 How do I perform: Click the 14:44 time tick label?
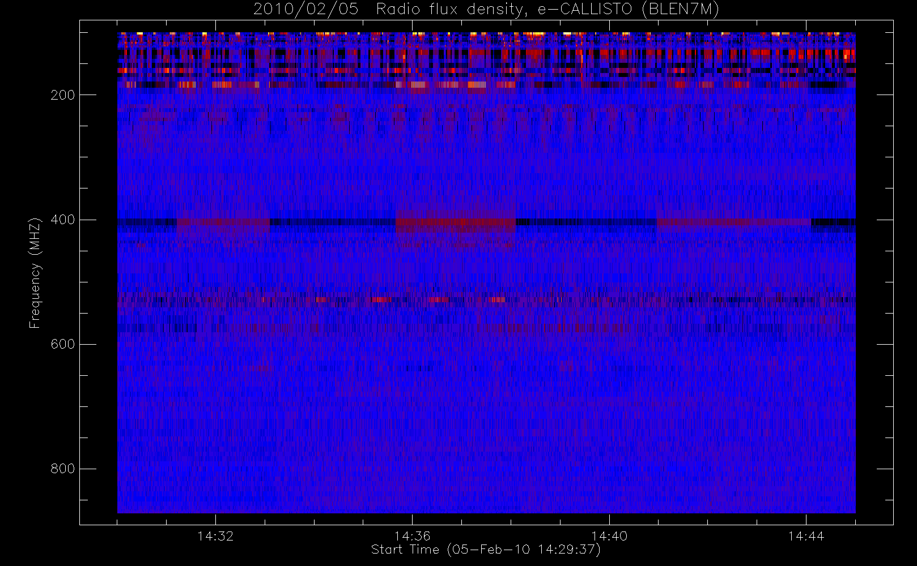[806, 536]
